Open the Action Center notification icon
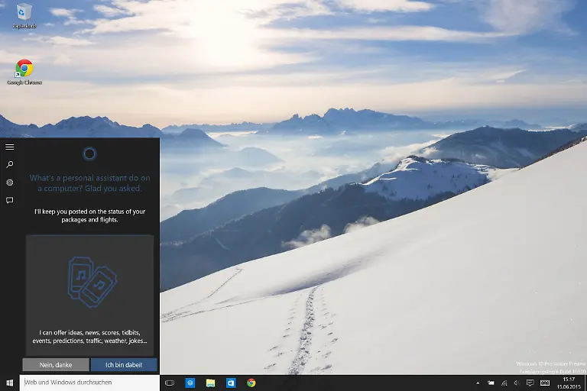The width and height of the screenshot is (587, 391). pos(530,383)
